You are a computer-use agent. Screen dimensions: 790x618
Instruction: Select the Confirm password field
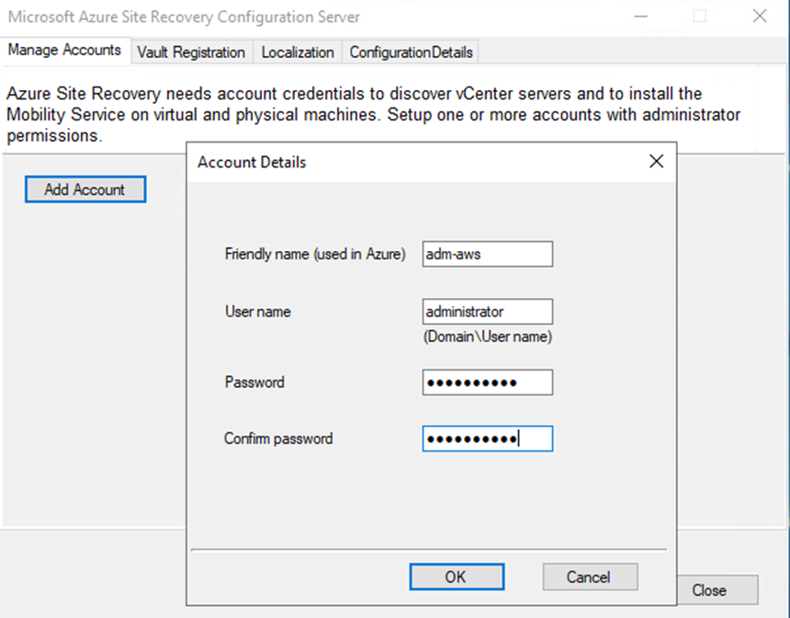pos(488,439)
